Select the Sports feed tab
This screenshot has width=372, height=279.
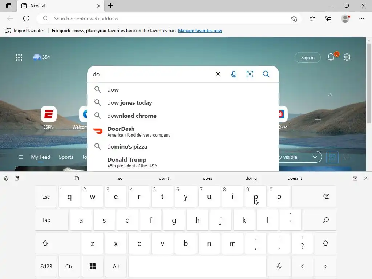(x=66, y=157)
